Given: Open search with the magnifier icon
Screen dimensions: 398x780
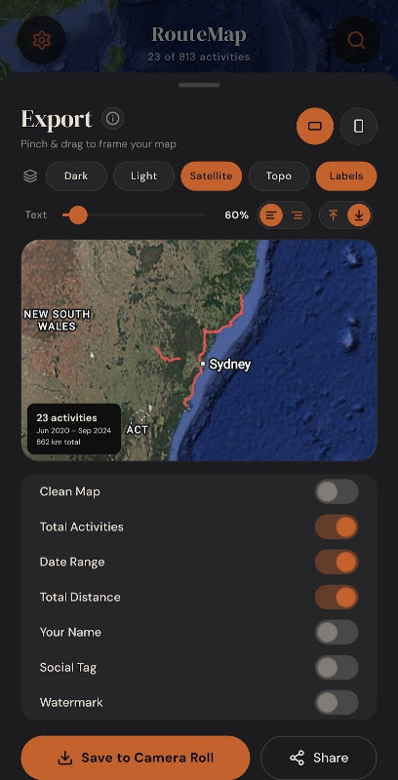Looking at the screenshot, I should tap(356, 40).
